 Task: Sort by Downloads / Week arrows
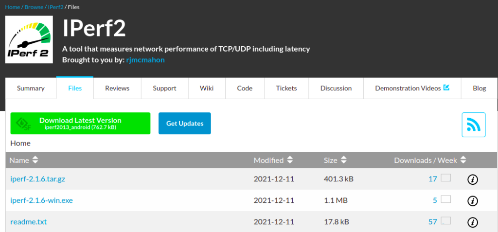coord(463,160)
